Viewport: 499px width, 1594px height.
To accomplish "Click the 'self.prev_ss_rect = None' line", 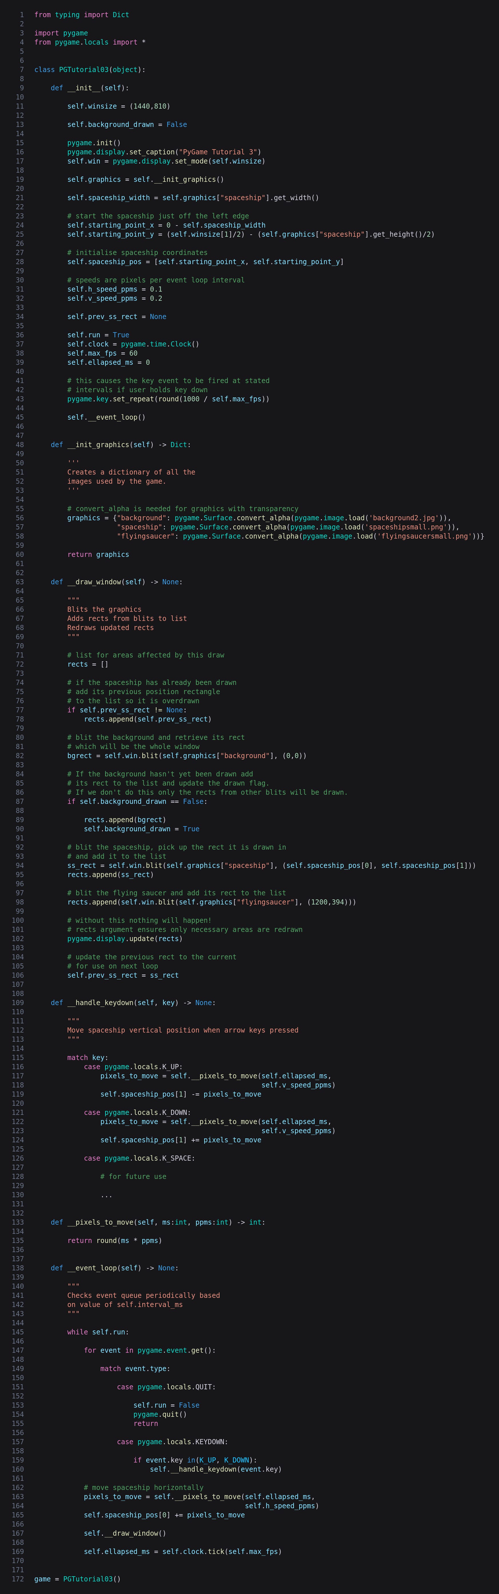I will (117, 317).
